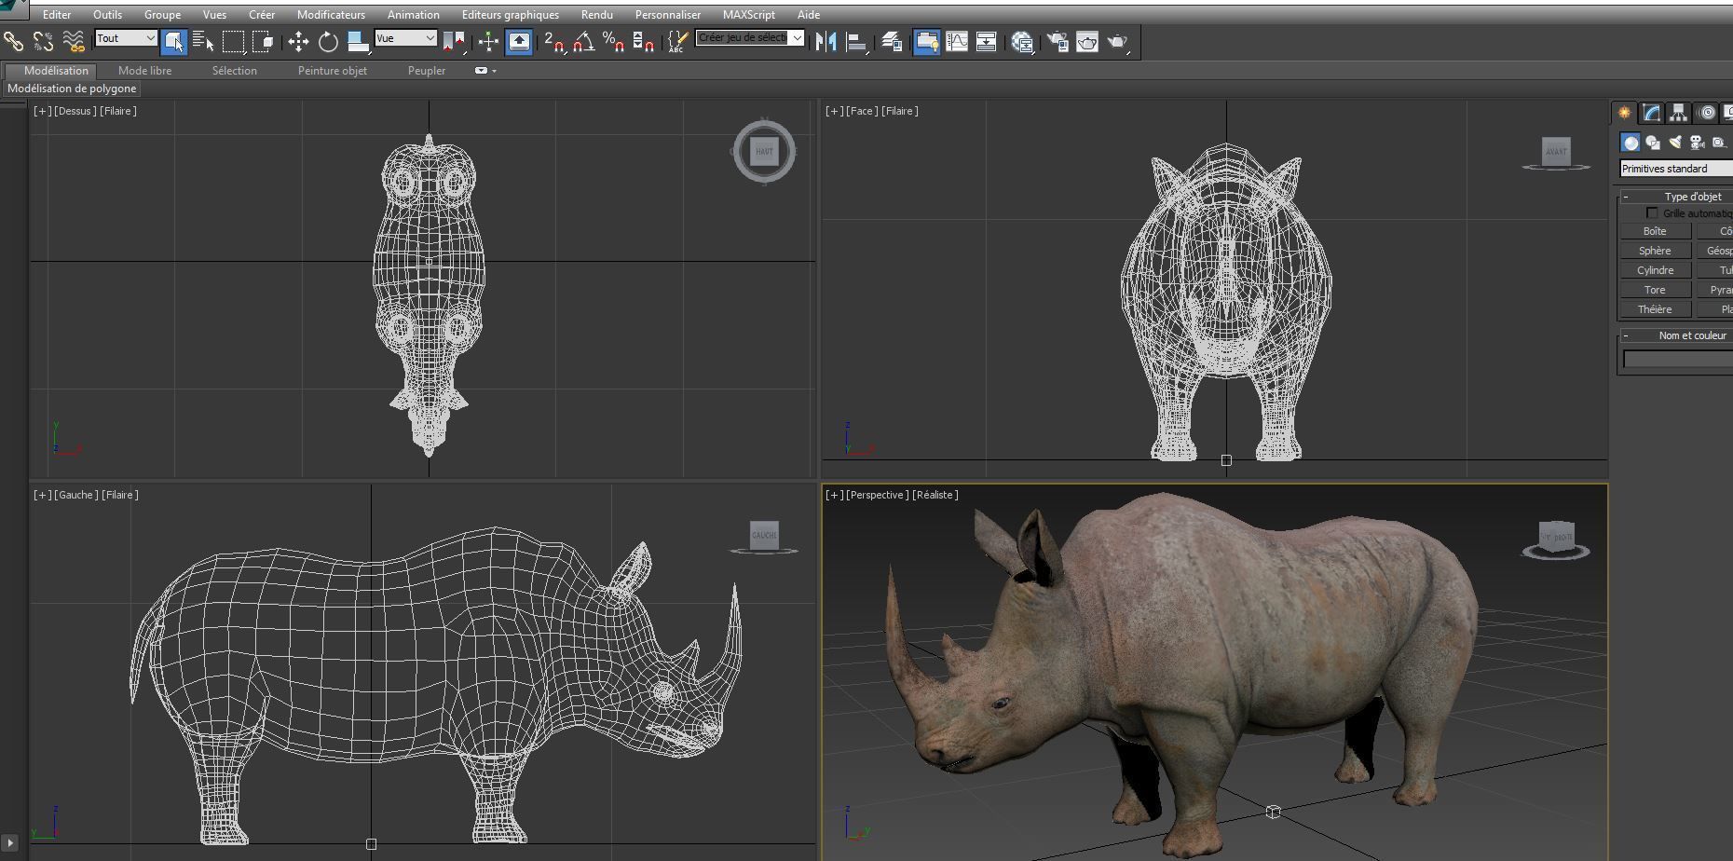1733x861 pixels.
Task: Click the Render Production teapot icon
Action: pyautogui.click(x=1117, y=41)
